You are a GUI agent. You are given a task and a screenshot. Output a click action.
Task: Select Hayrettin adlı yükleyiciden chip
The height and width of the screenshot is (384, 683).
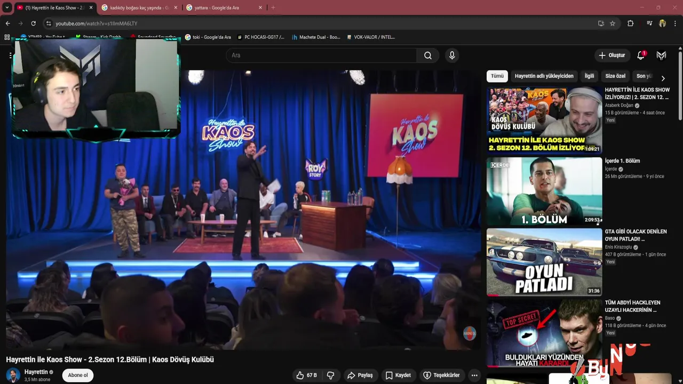point(544,76)
